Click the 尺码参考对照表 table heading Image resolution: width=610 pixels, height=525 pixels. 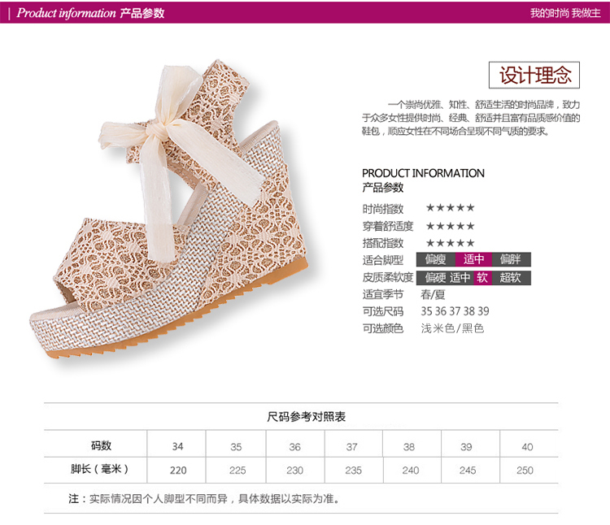point(307,417)
